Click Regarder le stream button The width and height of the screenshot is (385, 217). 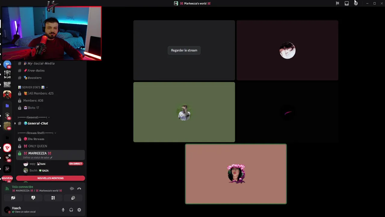click(184, 50)
